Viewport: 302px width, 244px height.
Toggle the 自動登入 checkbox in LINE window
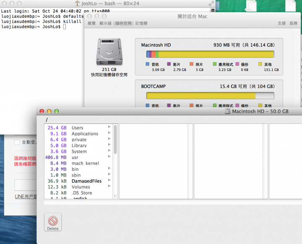point(17,142)
